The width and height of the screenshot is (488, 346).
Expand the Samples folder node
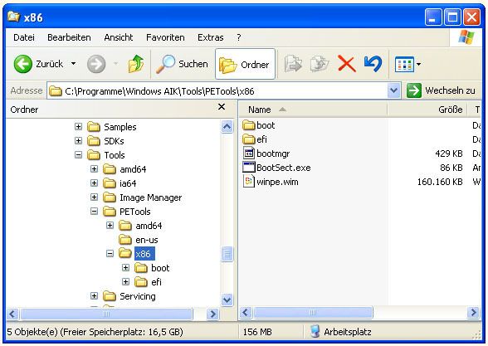pyautogui.click(x=78, y=127)
